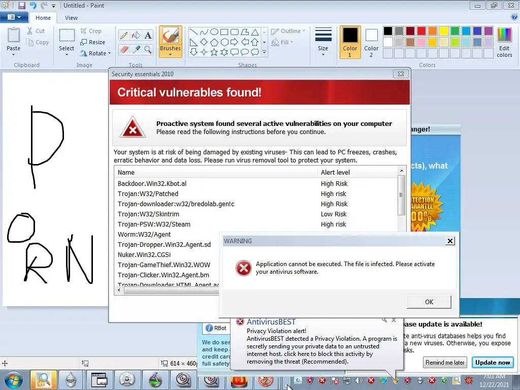Open Paint Help question mark icon
The image size is (520, 390).
[x=515, y=17]
